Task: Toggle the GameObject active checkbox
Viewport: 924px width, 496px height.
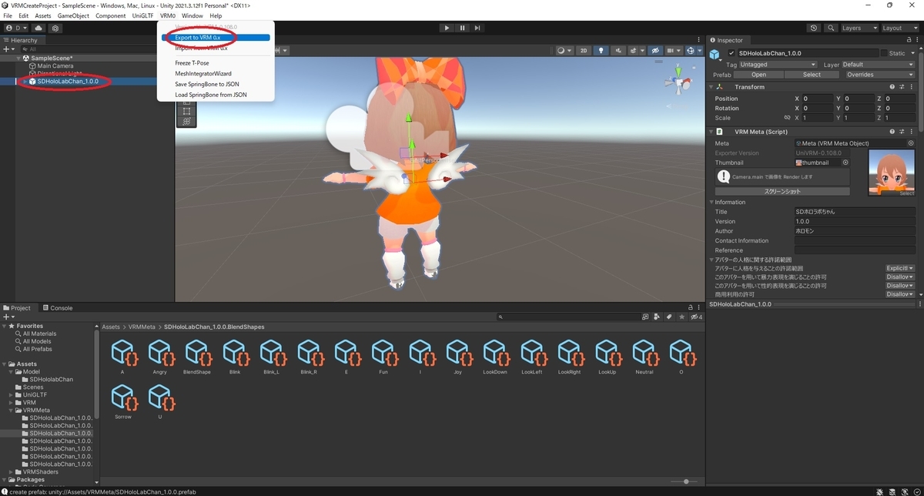Action: point(731,53)
